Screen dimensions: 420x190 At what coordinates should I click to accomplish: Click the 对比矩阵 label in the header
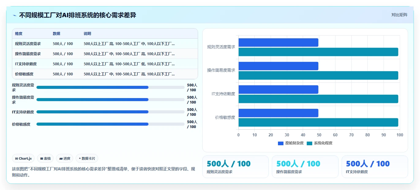click(399, 15)
